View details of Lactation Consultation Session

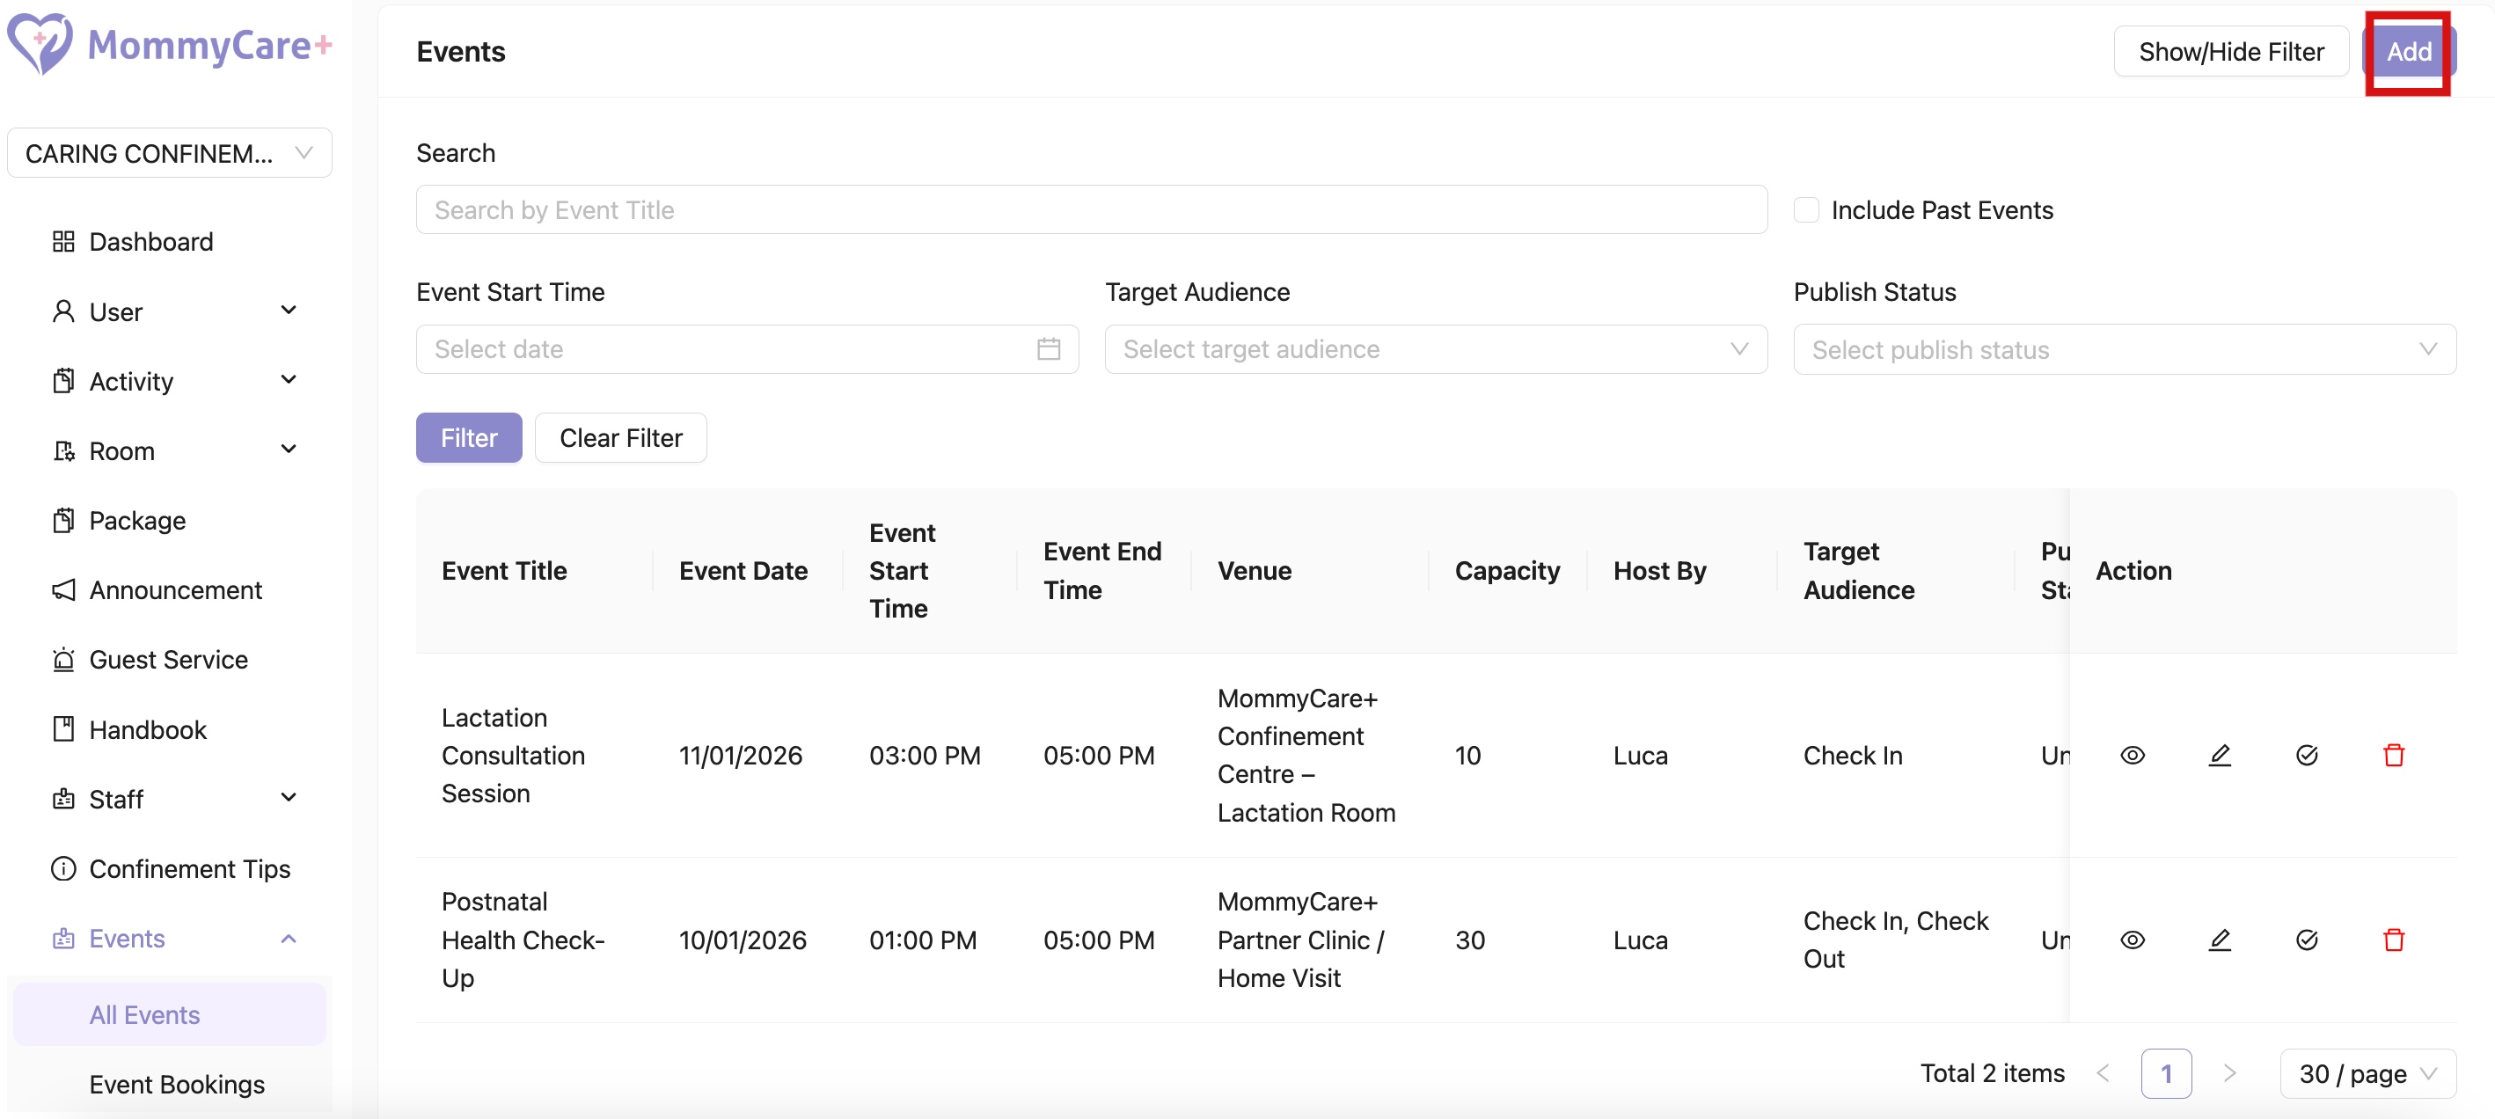coord(2133,755)
